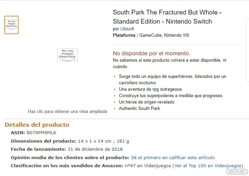Click the "Surge todo un equipo de superhéroes" bullet
Image resolution: width=249 pixels, height=176 pixels.
point(172,77)
